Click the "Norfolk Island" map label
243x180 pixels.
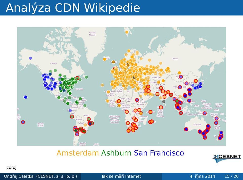coord(217,127)
